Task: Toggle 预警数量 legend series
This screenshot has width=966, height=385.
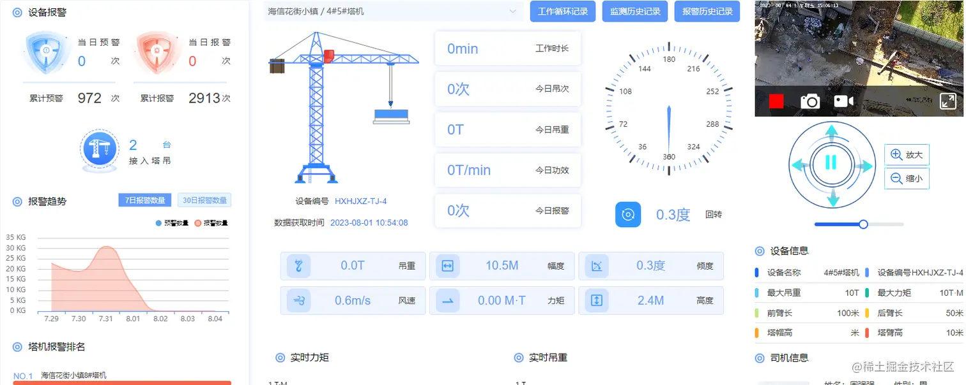Action: 172,223
